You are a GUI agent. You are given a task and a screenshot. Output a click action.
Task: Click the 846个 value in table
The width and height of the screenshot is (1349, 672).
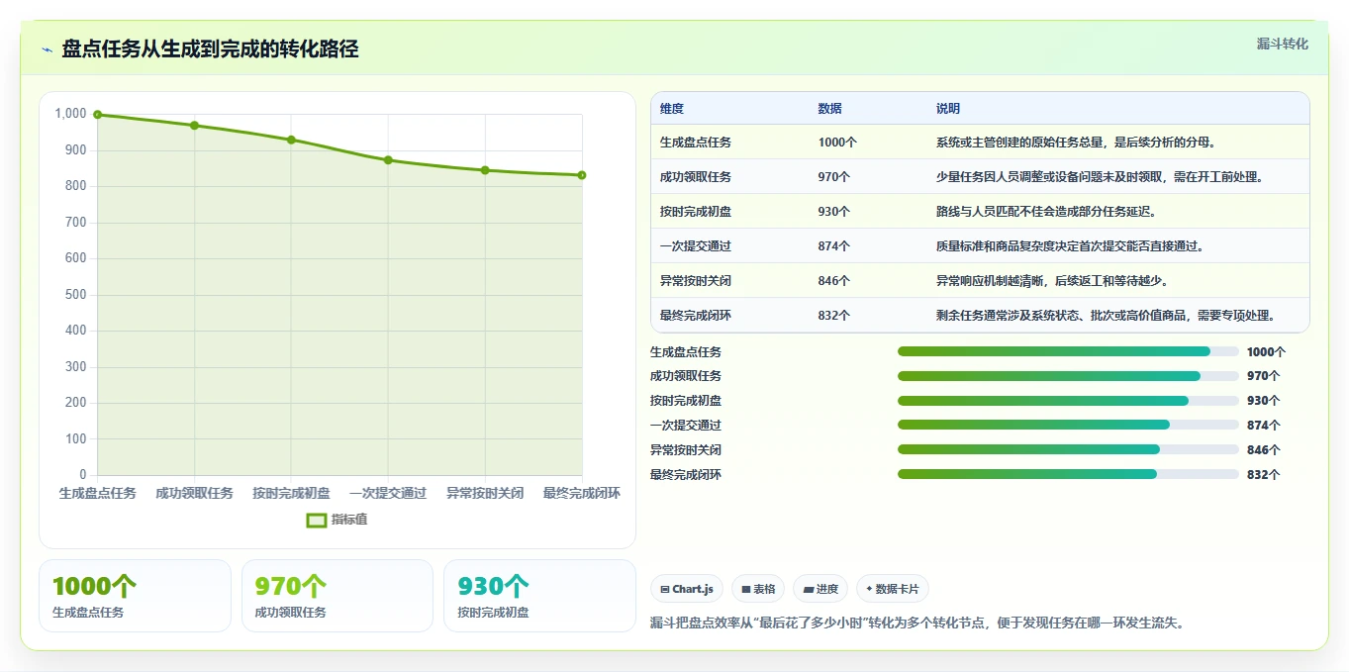(834, 281)
